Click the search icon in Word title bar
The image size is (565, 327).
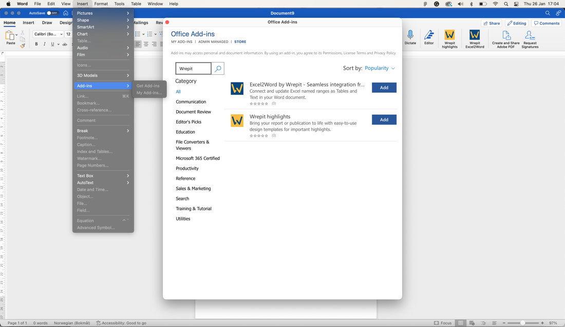point(548,13)
